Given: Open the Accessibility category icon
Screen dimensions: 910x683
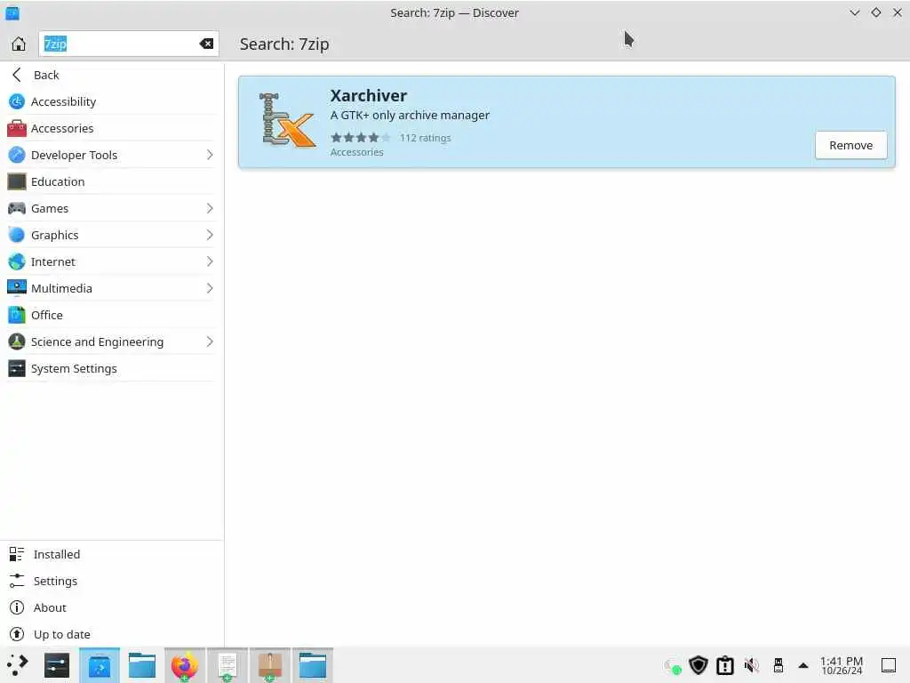Looking at the screenshot, I should [17, 101].
